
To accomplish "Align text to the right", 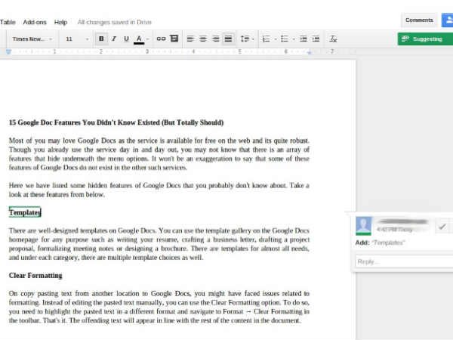I will click(216, 39).
